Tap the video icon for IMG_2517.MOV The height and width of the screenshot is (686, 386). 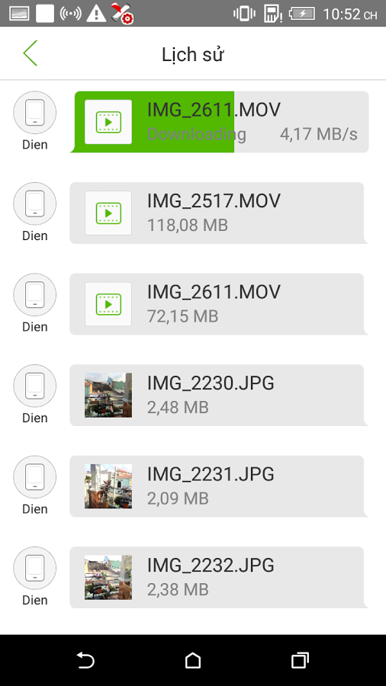tap(108, 213)
